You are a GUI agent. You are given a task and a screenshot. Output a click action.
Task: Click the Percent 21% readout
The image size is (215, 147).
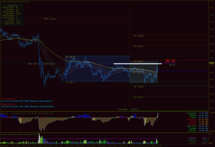click(x=198, y=140)
